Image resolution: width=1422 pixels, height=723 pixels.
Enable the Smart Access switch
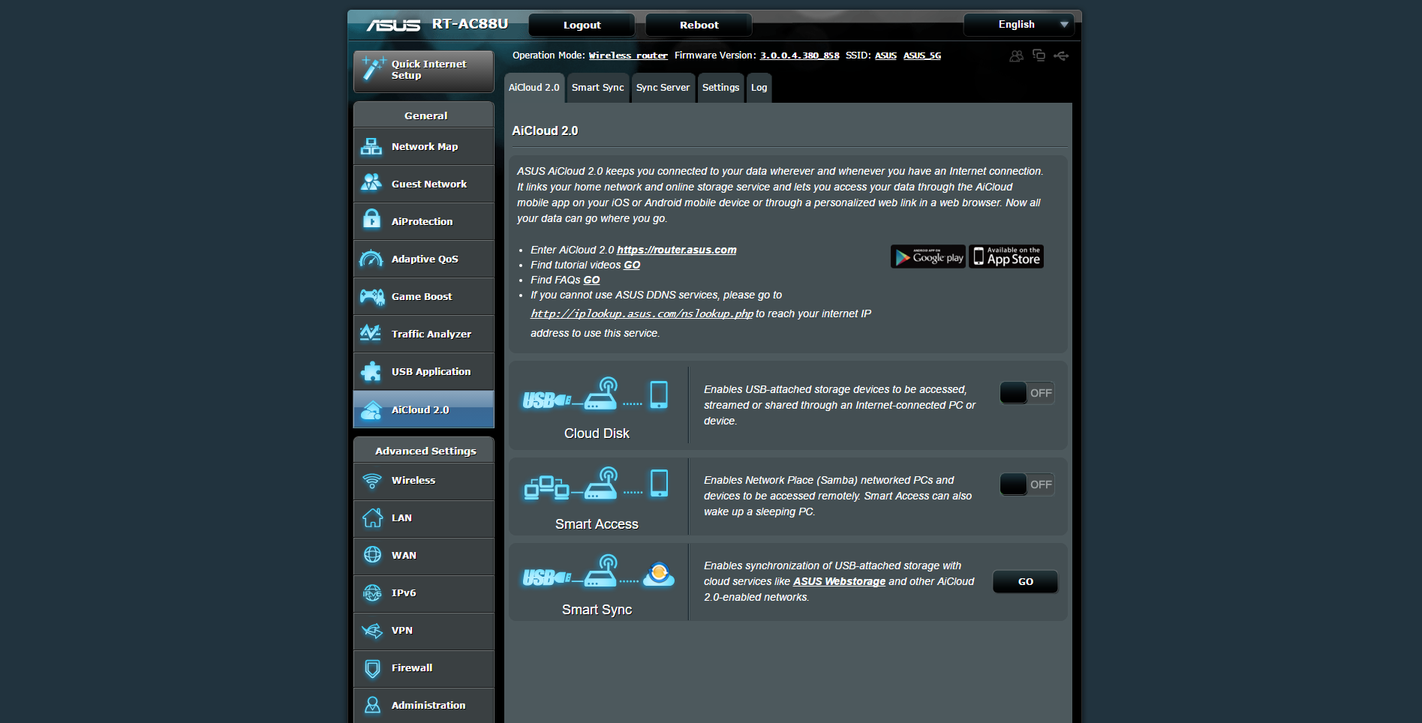click(1027, 484)
